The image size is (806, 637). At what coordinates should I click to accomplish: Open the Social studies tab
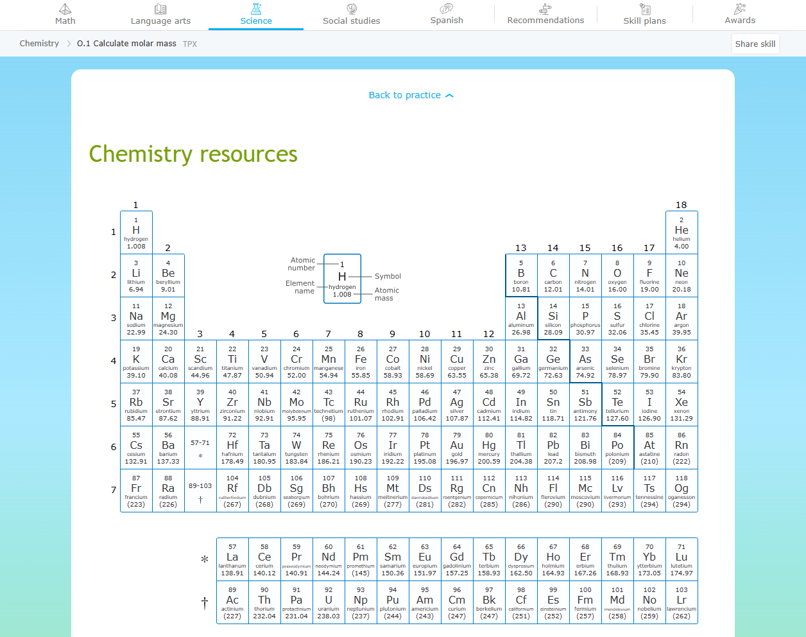352,21
